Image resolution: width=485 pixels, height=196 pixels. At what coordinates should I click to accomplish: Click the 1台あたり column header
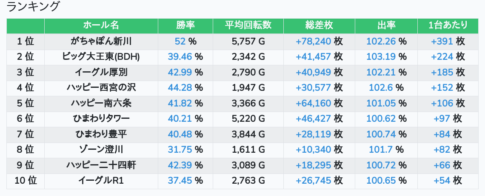point(448,25)
